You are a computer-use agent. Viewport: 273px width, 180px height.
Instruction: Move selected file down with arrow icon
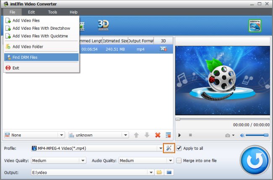(147, 135)
